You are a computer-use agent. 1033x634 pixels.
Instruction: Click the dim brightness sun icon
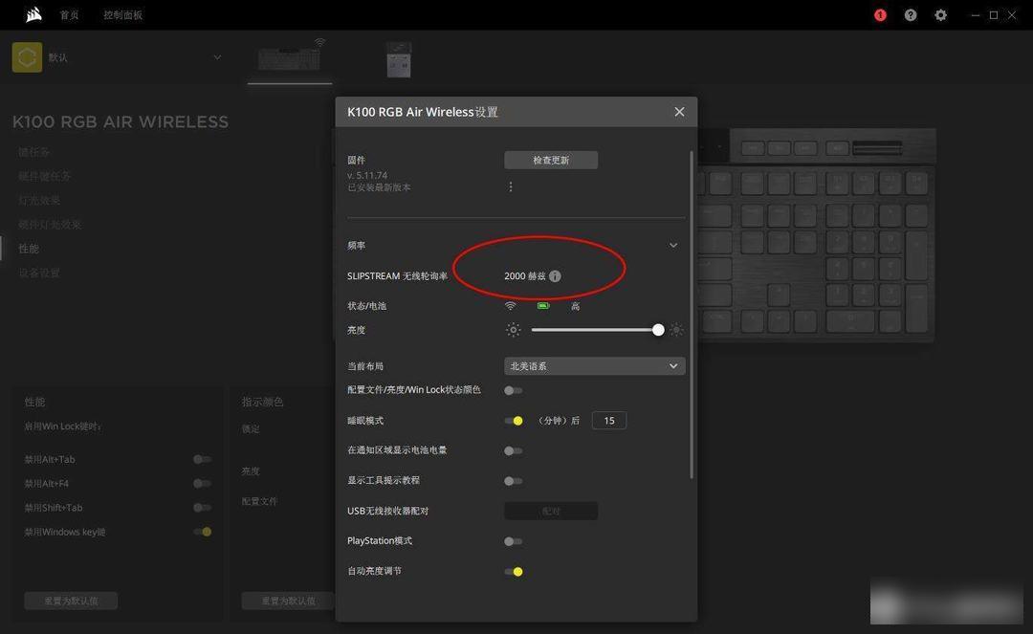[x=514, y=330]
